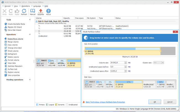Launch Clone Disk Wizard
The width and height of the screenshot is (180, 112).
pos(13,30)
